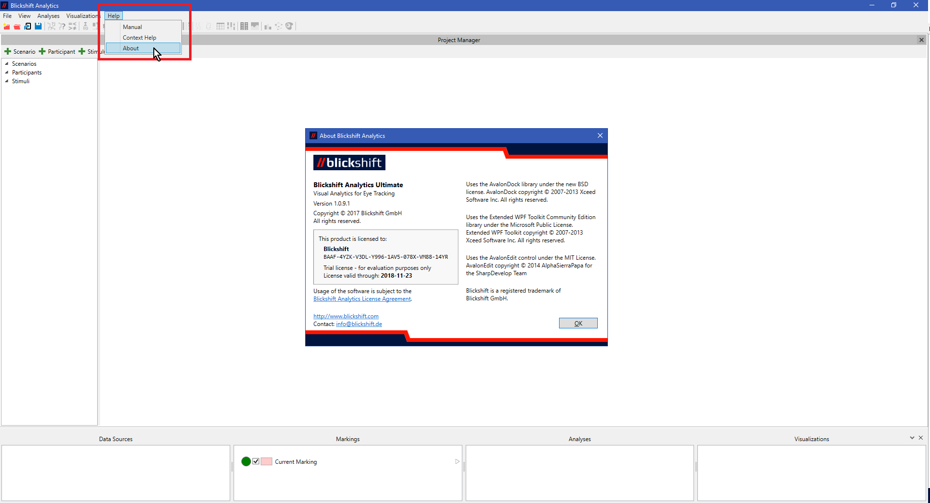
Task: Select the Stimuli tree item
Action: click(21, 81)
